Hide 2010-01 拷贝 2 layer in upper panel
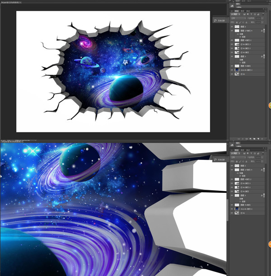Image resolution: width=271 pixels, height=276 pixels. click(x=232, y=70)
